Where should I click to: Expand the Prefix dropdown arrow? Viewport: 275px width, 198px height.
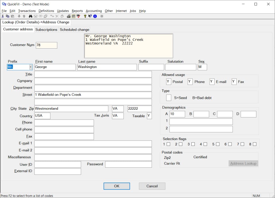(31, 67)
